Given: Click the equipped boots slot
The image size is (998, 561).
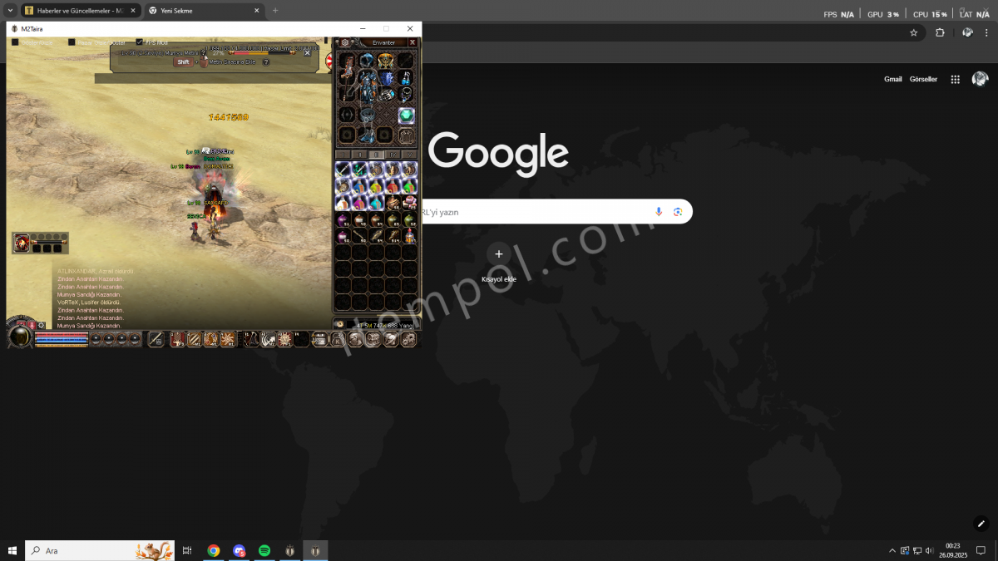Looking at the screenshot, I should click(367, 135).
